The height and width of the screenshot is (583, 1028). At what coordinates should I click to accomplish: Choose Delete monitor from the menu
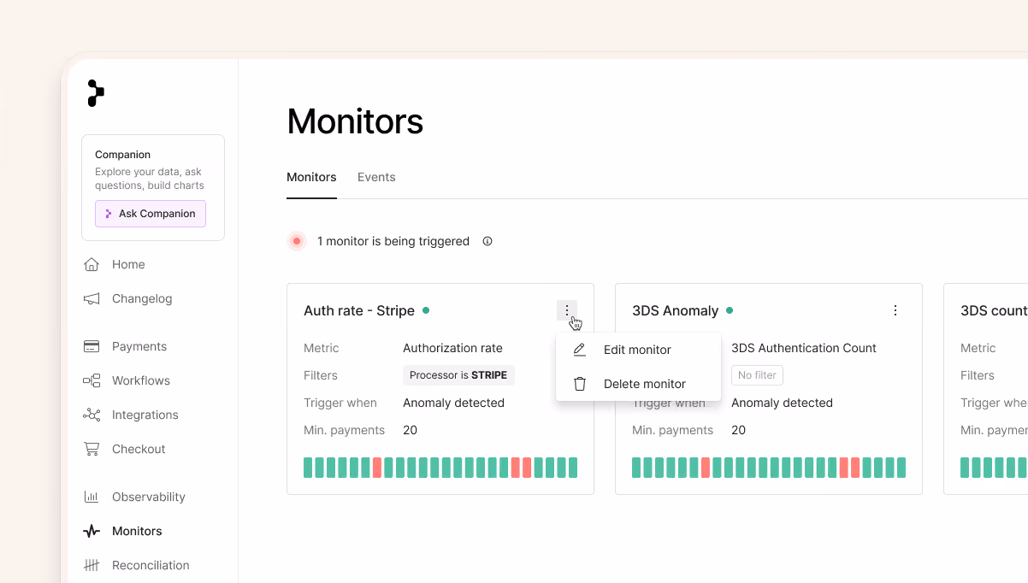(x=638, y=384)
